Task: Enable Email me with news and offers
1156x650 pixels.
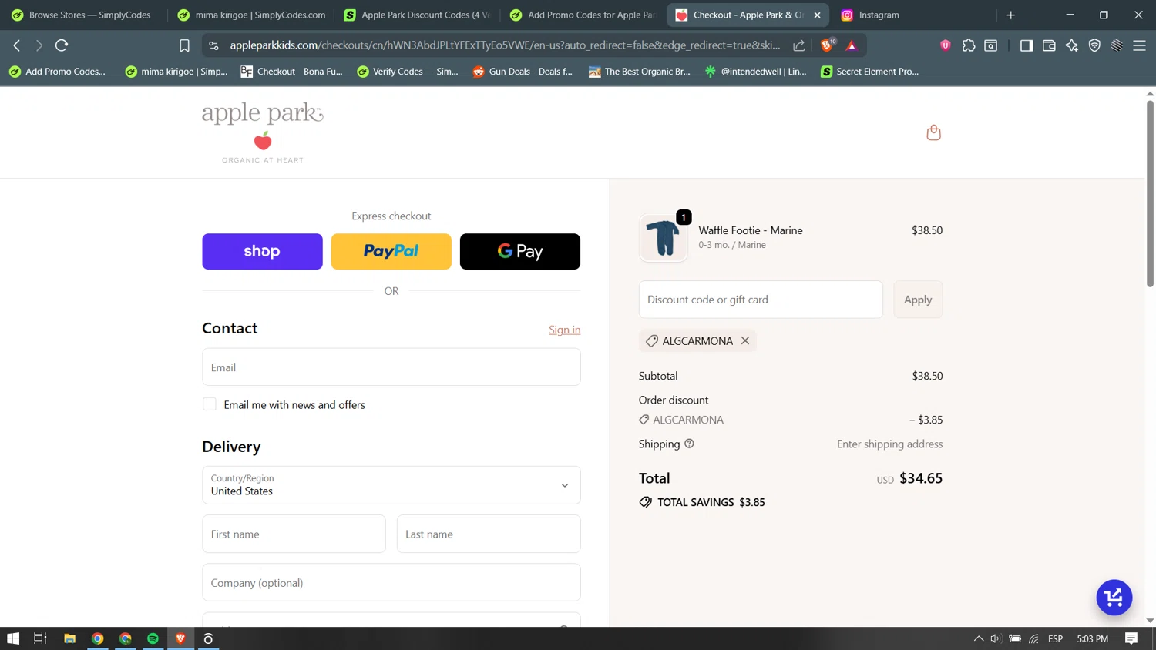Action: 209,404
